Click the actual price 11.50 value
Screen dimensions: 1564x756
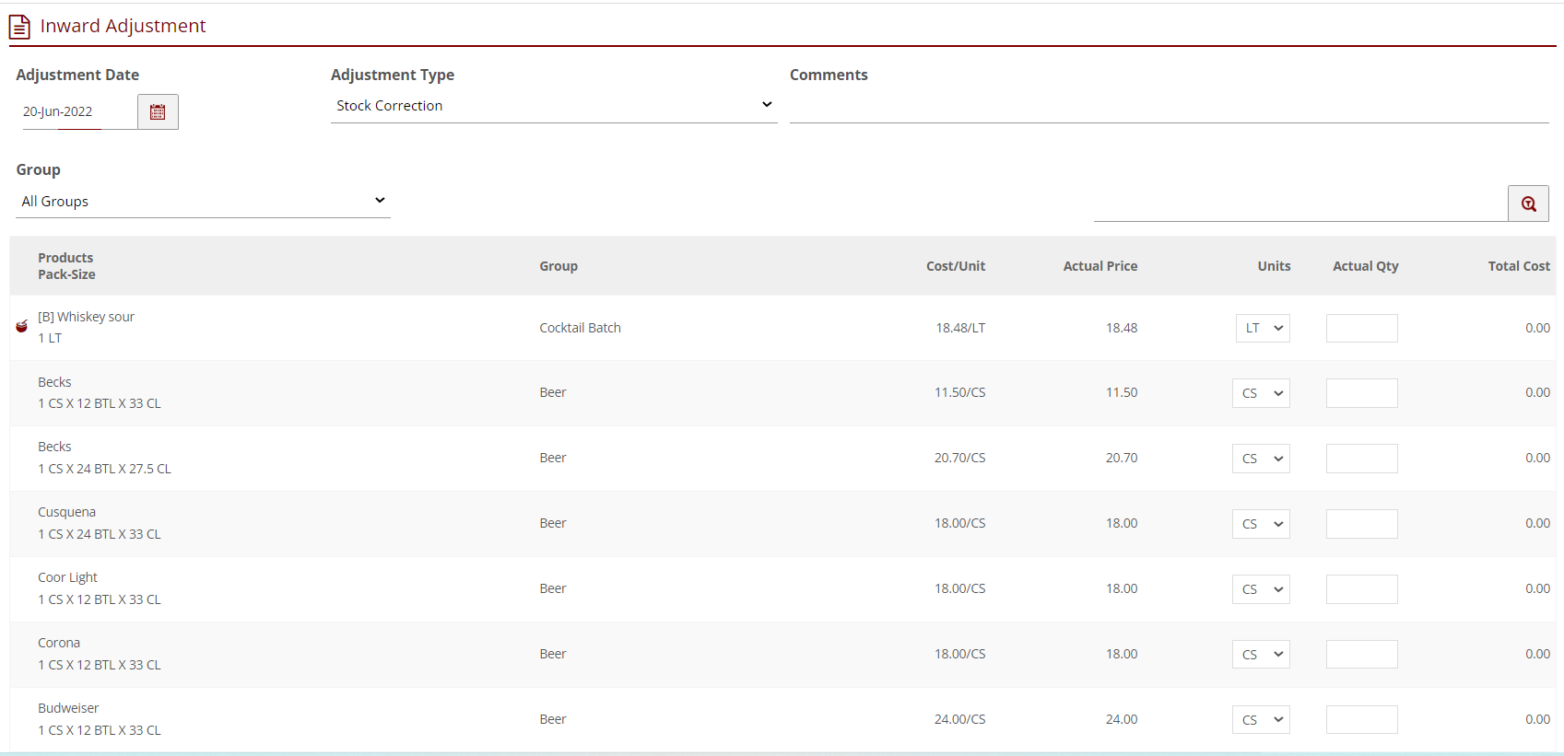[x=1122, y=392]
